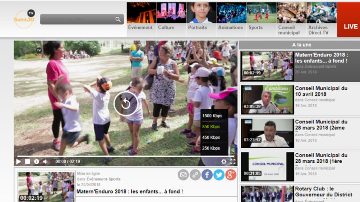360x202 pixels.
Task: Click the 'A la une' header
Action: tap(301, 45)
